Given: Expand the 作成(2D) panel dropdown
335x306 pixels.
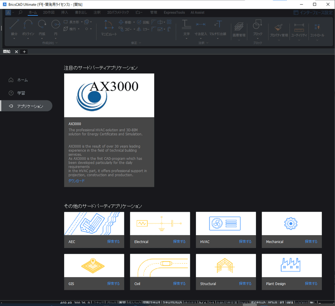Looking at the screenshot, I should [57, 43].
